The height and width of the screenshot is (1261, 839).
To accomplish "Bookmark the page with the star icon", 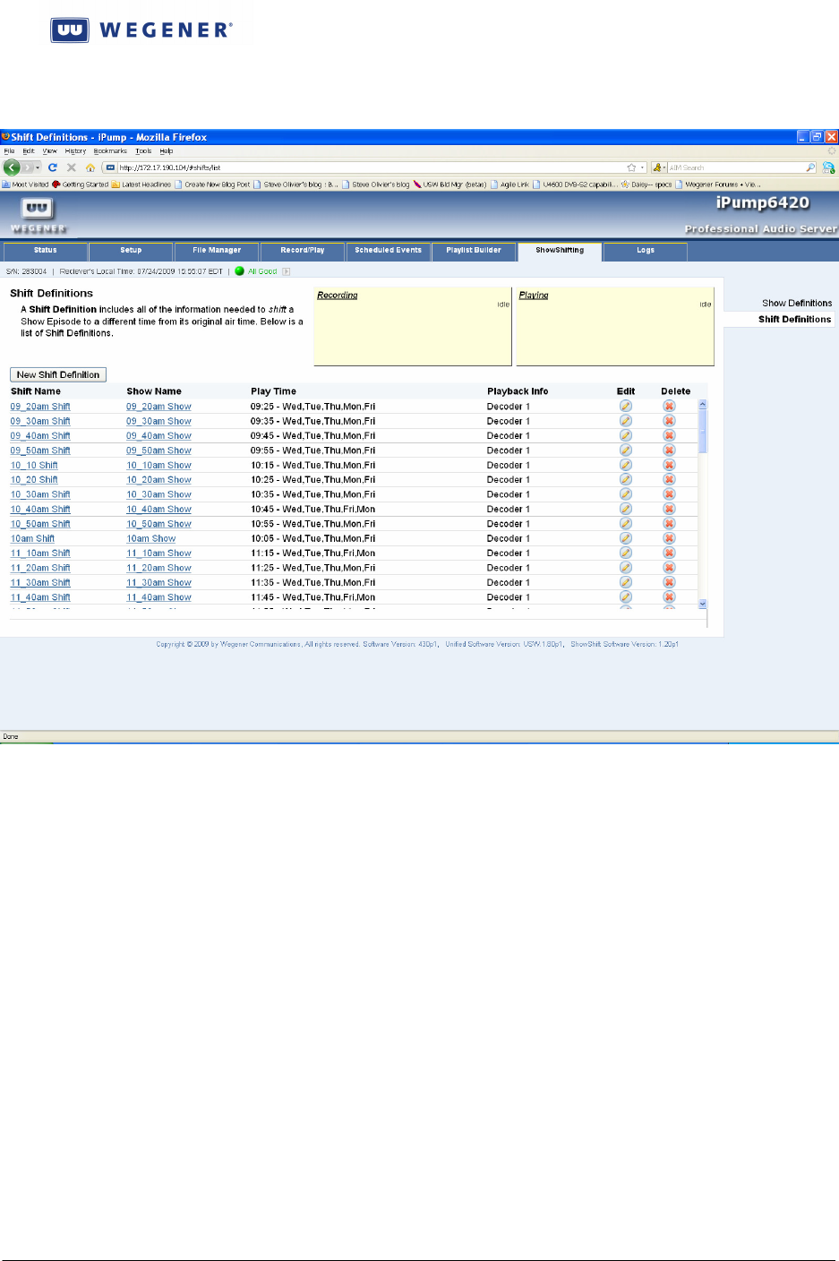I will (631, 167).
